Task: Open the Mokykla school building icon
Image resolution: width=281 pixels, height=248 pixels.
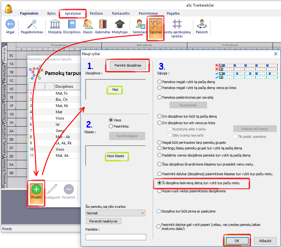Action: coord(55,24)
